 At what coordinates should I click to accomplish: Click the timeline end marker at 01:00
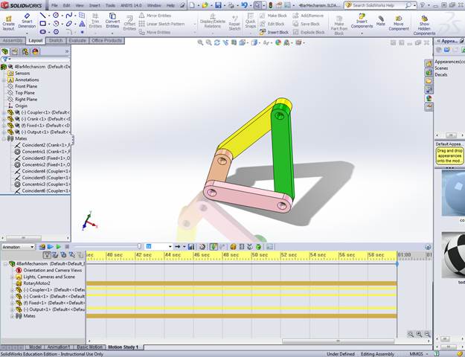[397, 263]
